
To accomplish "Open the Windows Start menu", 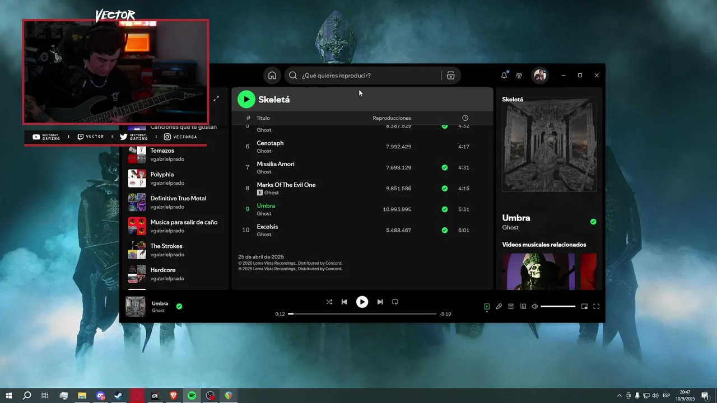I will pyautogui.click(x=8, y=396).
